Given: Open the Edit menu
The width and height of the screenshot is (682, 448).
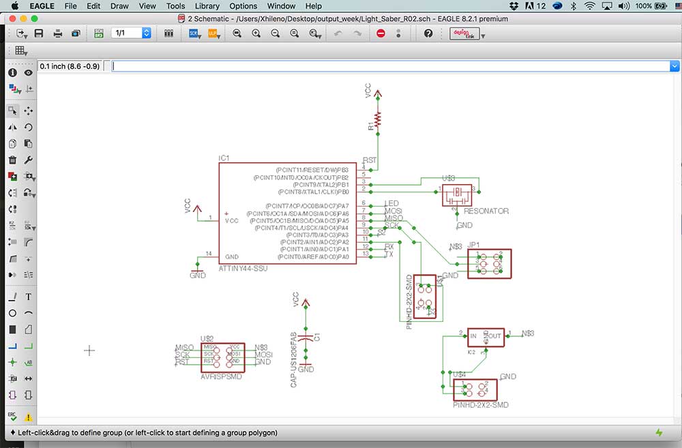Looking at the screenshot, I should click(x=93, y=6).
